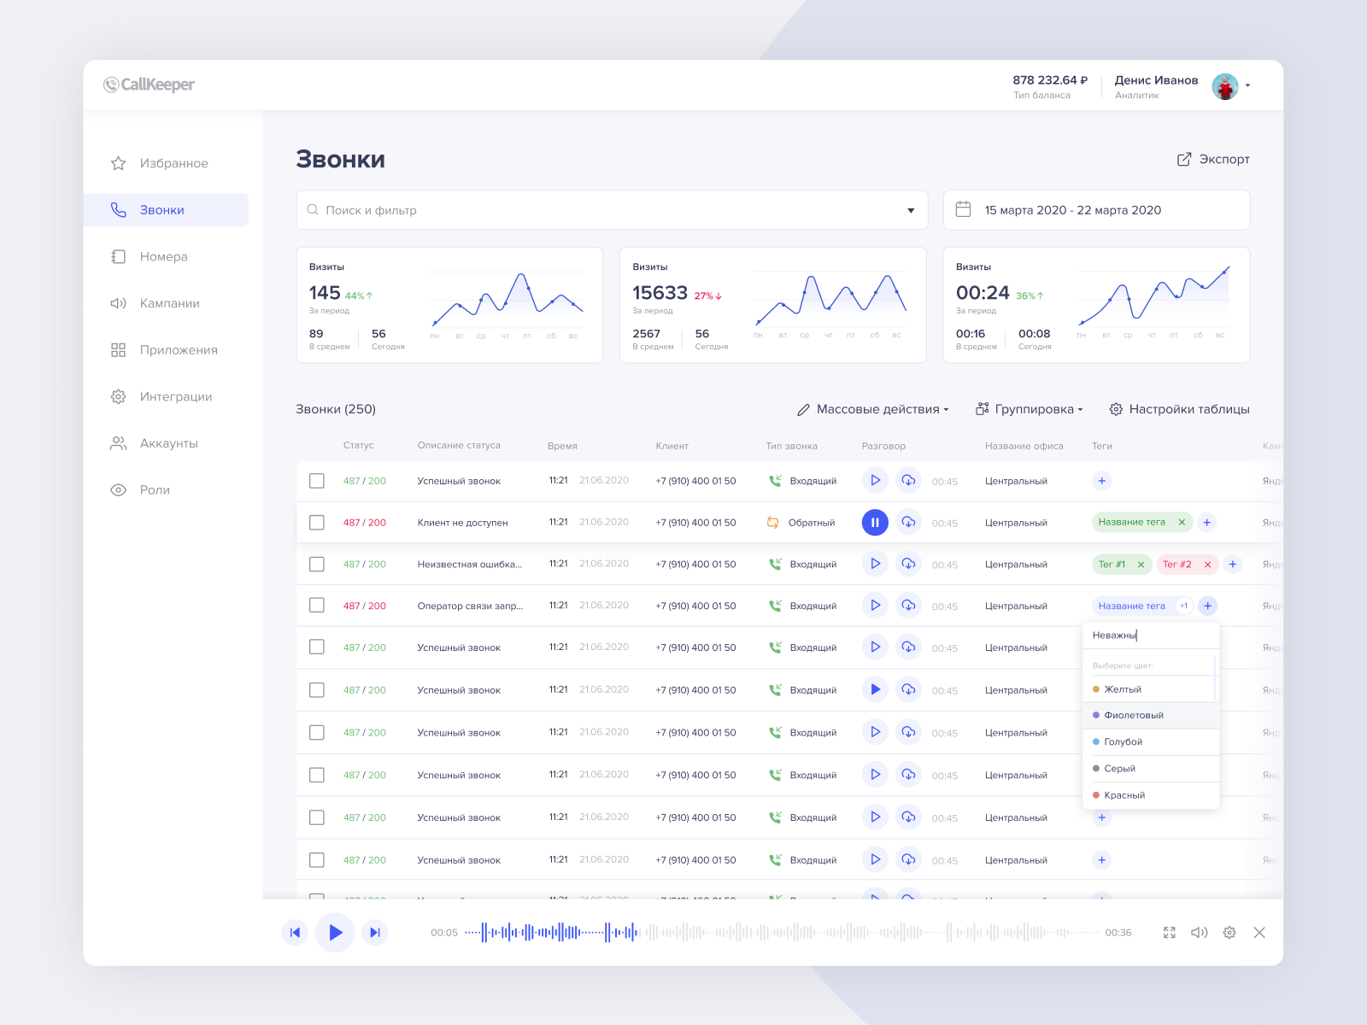The height and width of the screenshot is (1025, 1367).
Task: Go to Аккаунты in the sidebar
Action: point(169,442)
